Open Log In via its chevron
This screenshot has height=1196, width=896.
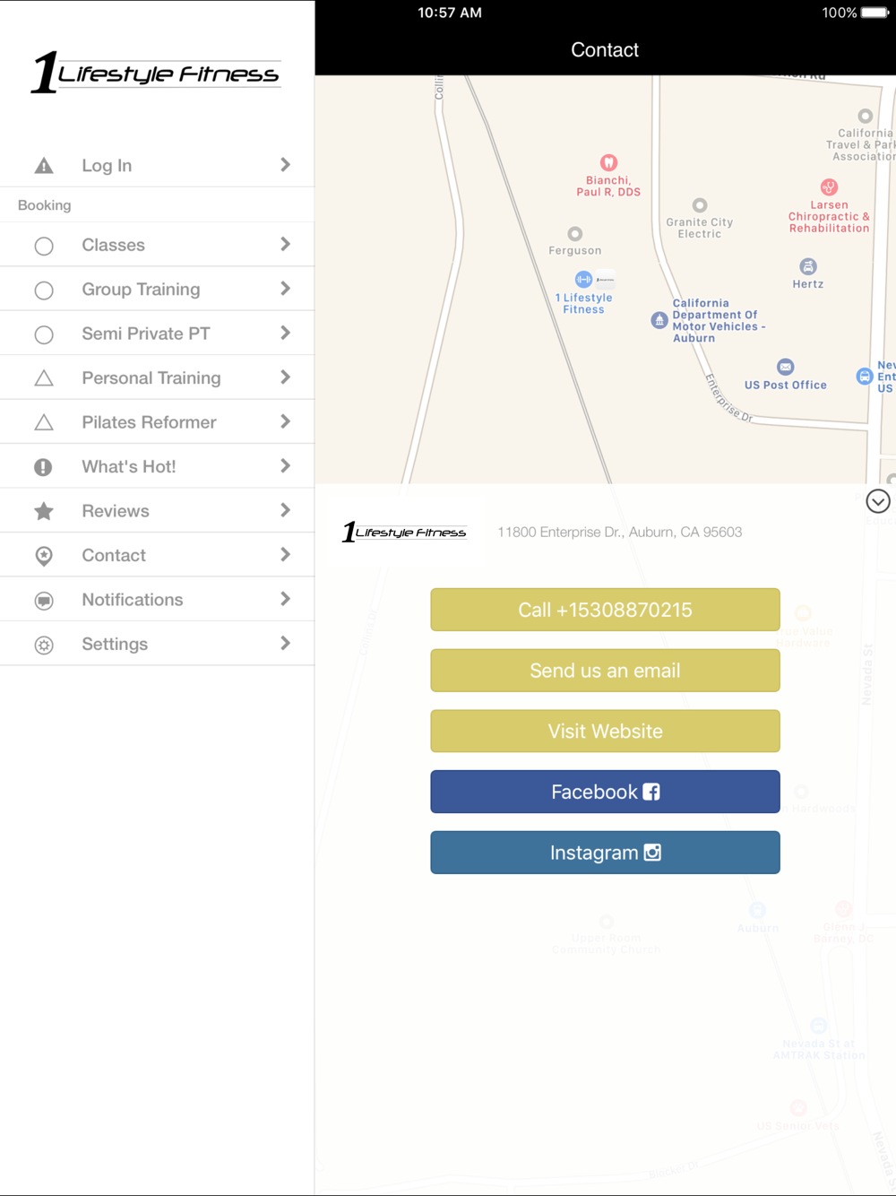click(x=285, y=165)
